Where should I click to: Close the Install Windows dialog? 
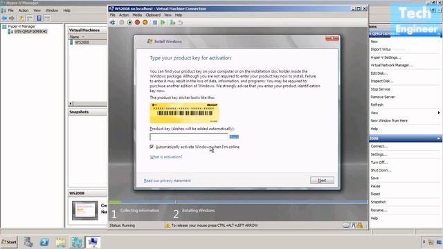[332, 38]
